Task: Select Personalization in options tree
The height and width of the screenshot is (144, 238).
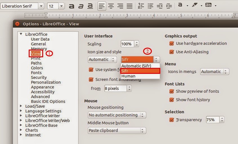Action: tap(46, 82)
